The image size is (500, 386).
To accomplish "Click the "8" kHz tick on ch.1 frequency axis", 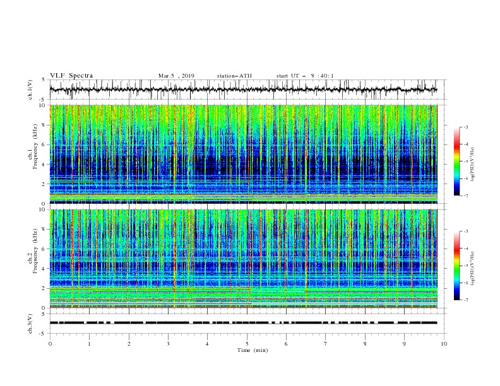I will pyautogui.click(x=45, y=125).
